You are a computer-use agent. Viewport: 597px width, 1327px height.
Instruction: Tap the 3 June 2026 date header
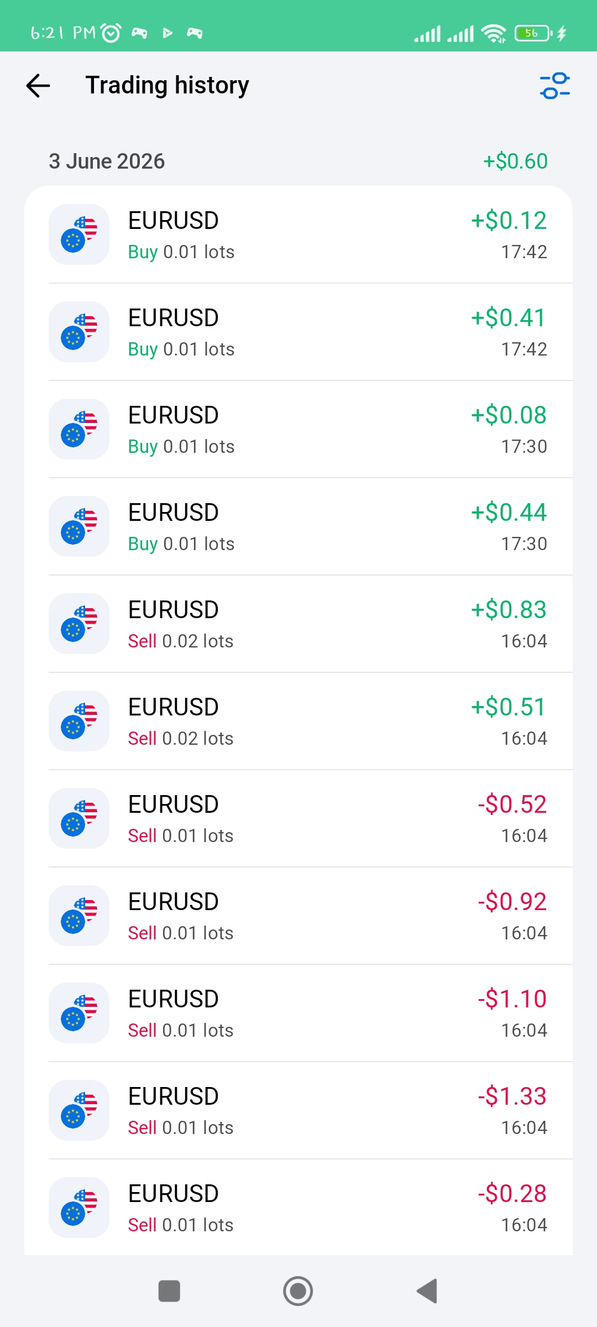click(x=107, y=161)
